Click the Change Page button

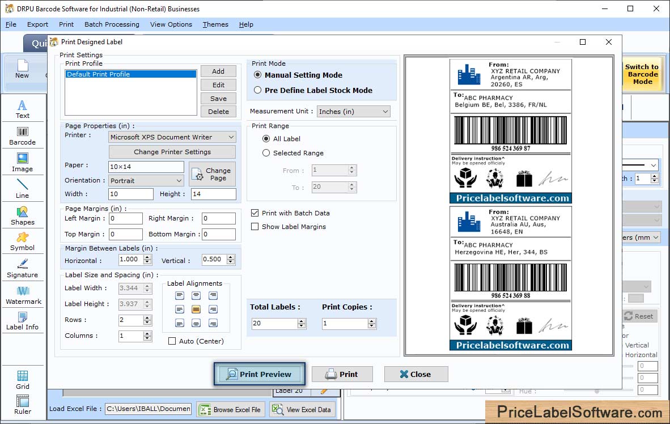(212, 174)
